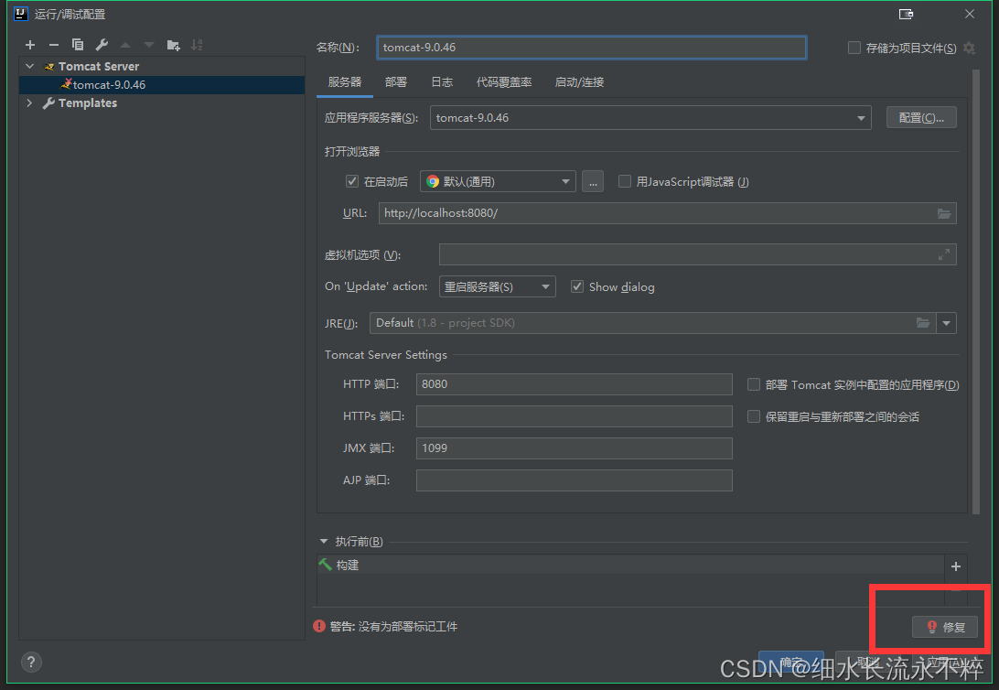
Task: Browse for JRE folder icon
Action: point(923,323)
